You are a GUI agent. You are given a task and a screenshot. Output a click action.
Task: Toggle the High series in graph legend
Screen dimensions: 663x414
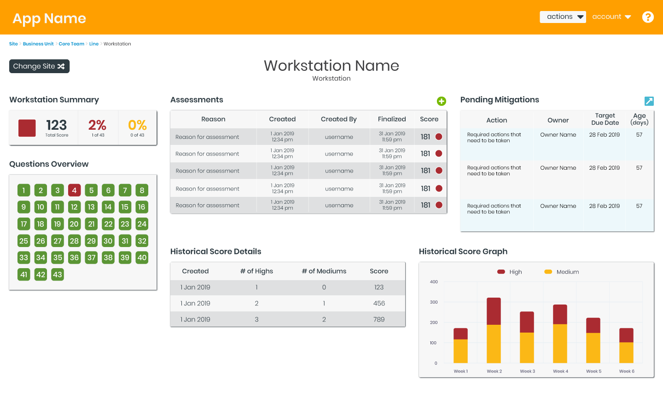tap(510, 272)
